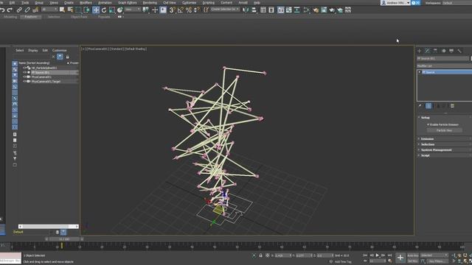Open the Animation menu
Screen dimensions: 472x265
(105, 3)
